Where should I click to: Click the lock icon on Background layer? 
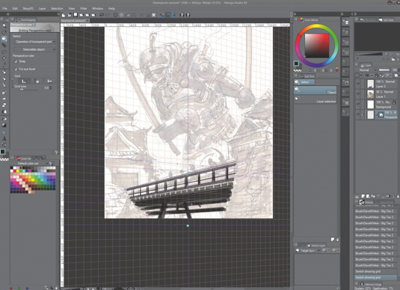click(394, 102)
